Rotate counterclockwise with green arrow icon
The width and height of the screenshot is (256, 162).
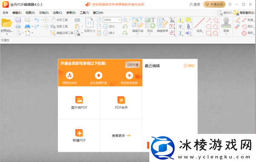pos(125,26)
